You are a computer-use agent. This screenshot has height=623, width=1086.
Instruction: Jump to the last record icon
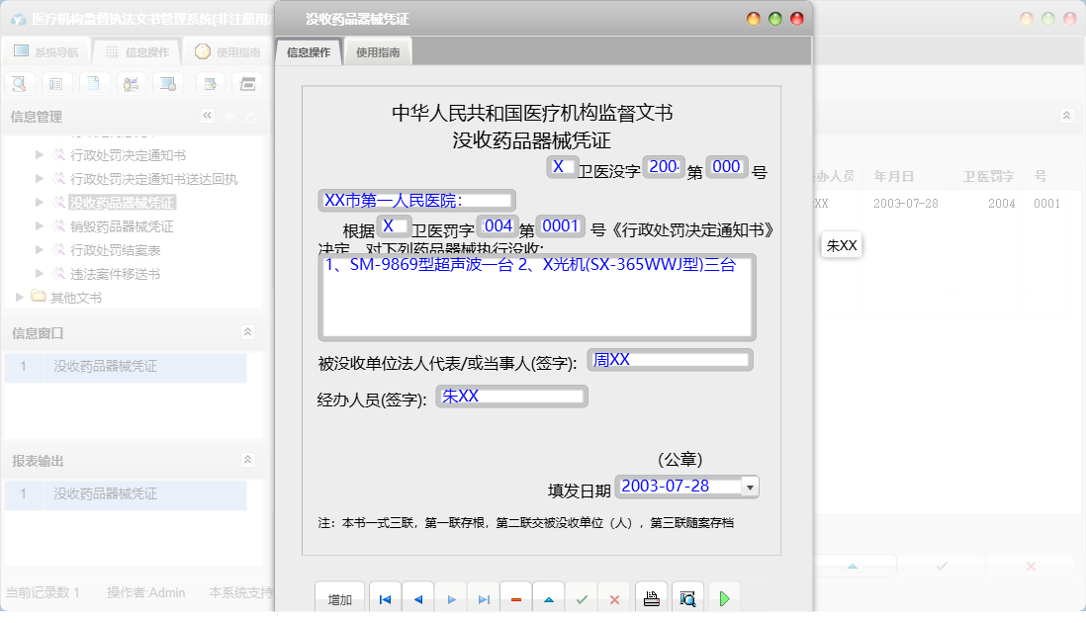point(483,597)
